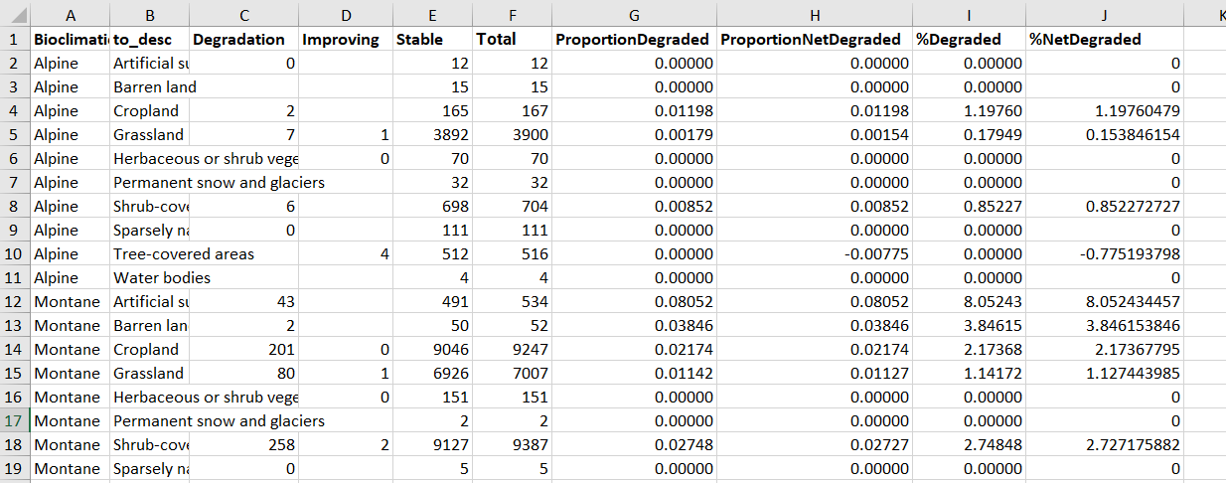Select the 8.05243 value in %Degraded column
The image size is (1226, 483).
pos(970,301)
